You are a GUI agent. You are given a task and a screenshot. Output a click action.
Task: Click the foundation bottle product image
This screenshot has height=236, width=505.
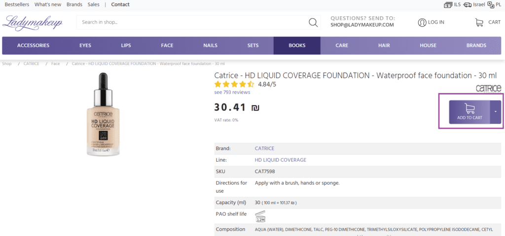click(104, 115)
